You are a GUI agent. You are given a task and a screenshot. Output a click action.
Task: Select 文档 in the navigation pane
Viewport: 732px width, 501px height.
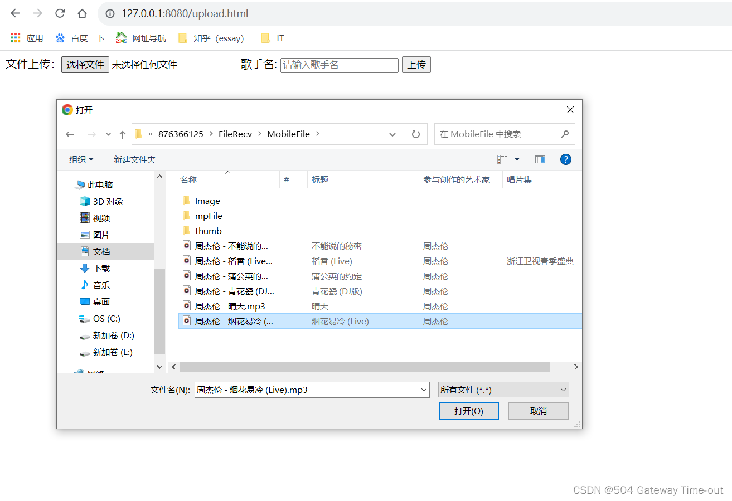(105, 251)
